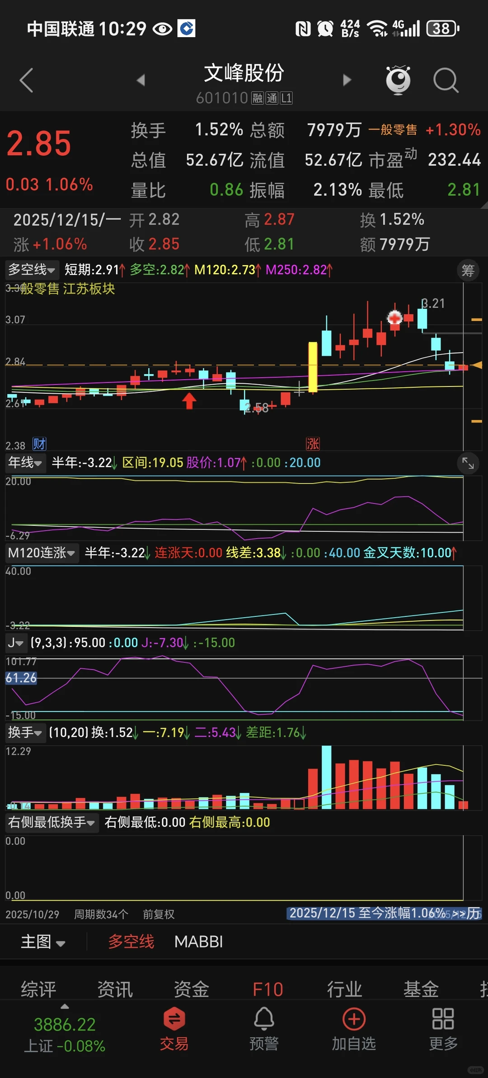This screenshot has width=488, height=1078.
Task: Tap the red up-arrow signal on chart
Action: pos(189,401)
